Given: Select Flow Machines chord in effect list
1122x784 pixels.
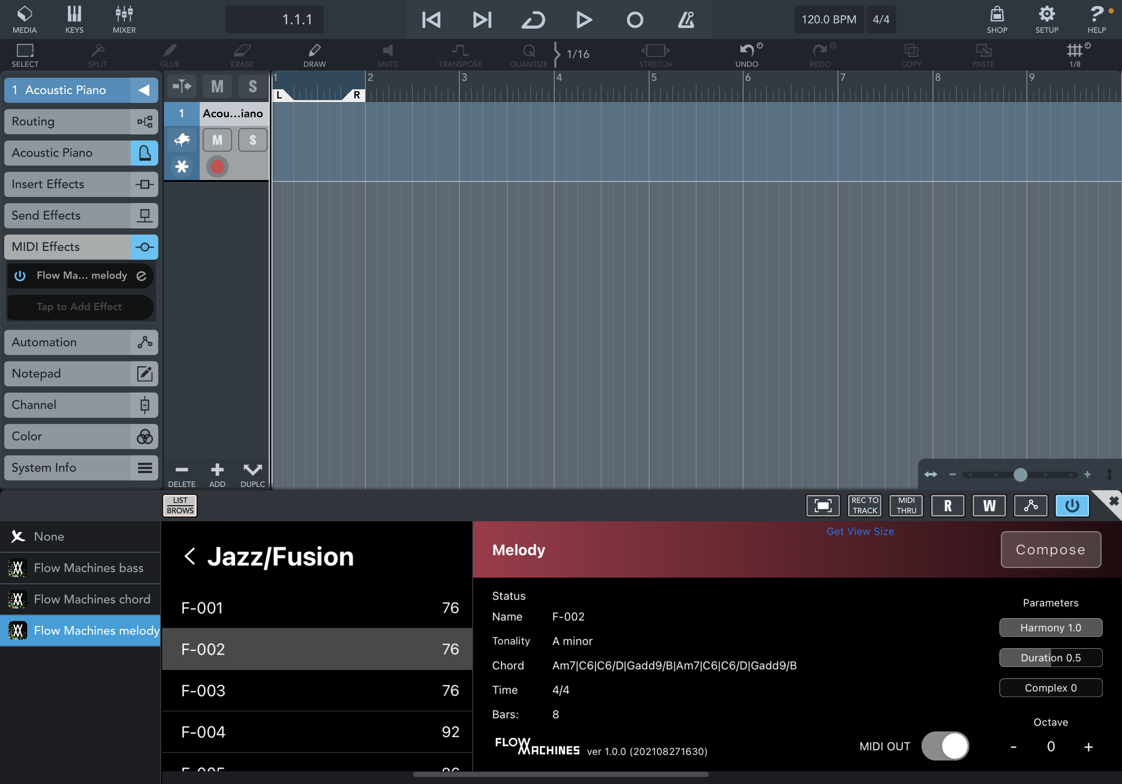Looking at the screenshot, I should click(80, 599).
